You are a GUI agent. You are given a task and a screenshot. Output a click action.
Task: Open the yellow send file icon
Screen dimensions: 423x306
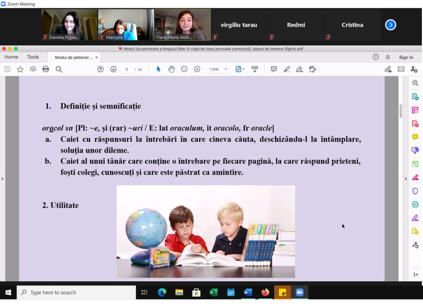tap(415, 231)
